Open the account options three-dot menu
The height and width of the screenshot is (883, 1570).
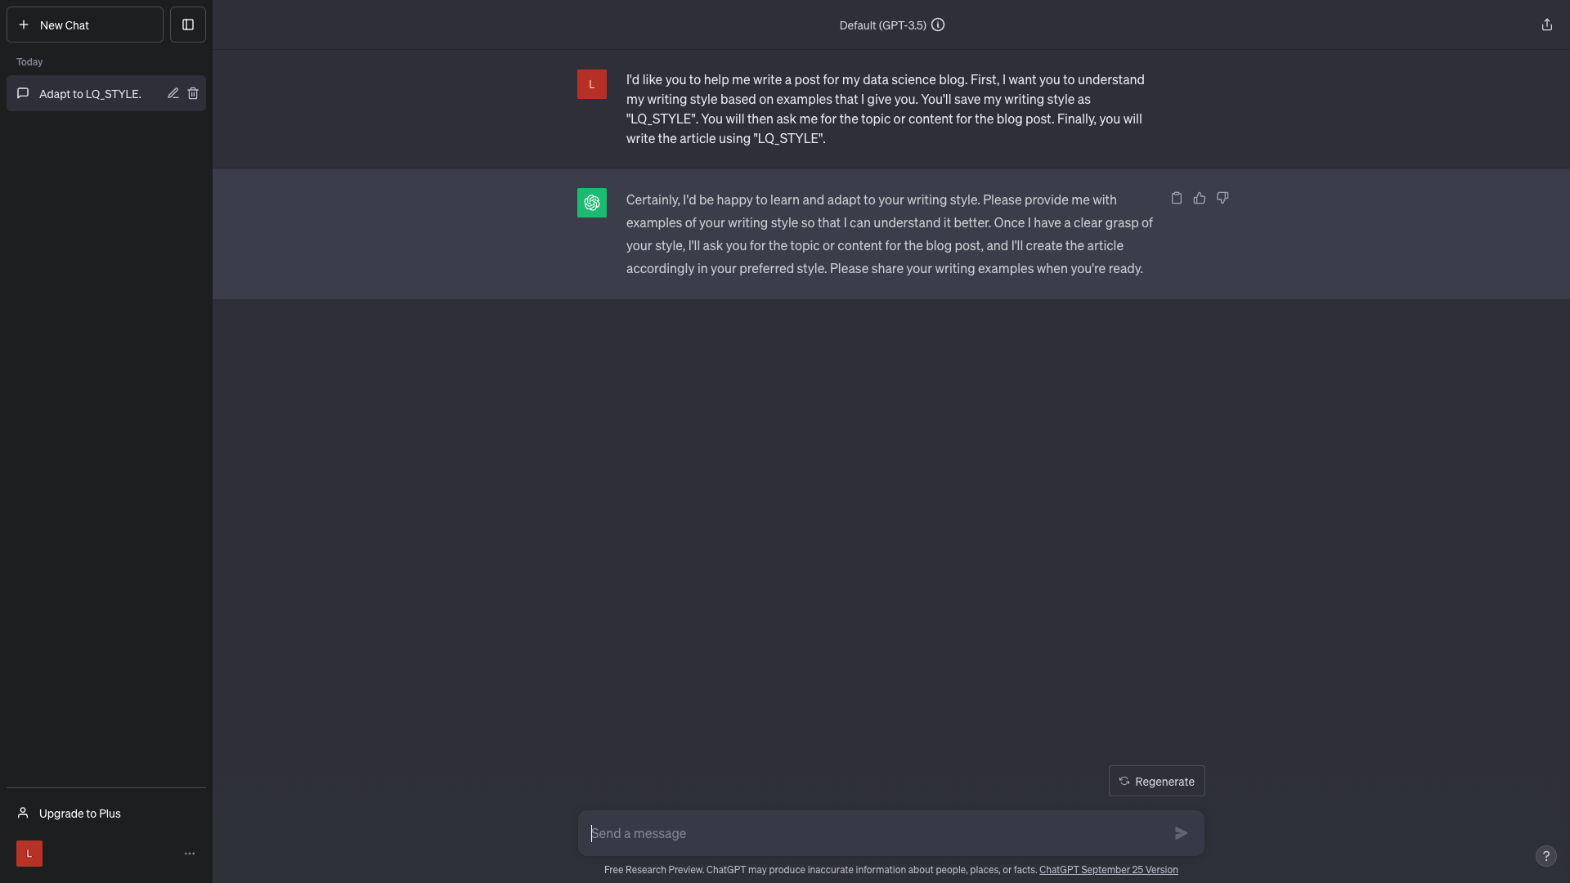(x=190, y=854)
